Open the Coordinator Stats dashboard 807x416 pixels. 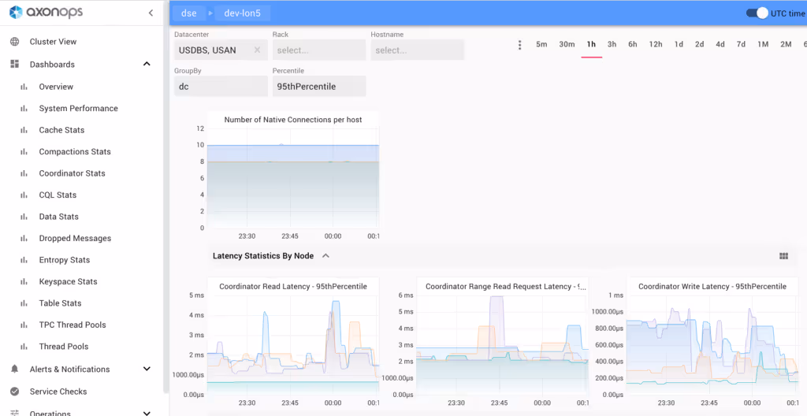click(72, 173)
